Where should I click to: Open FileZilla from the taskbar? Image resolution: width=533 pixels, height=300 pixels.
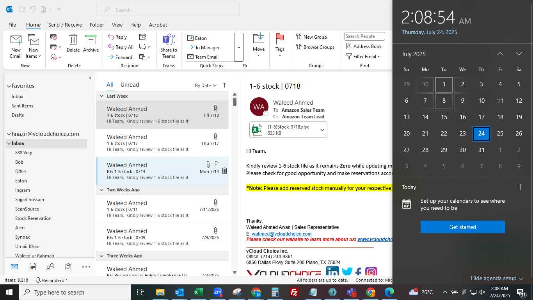pyautogui.click(x=294, y=292)
